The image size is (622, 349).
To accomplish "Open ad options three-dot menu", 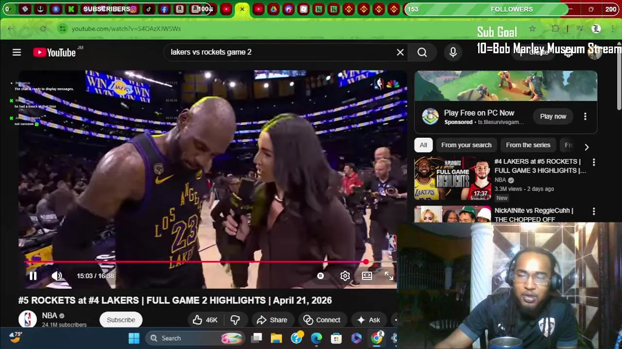I will 585,116.
